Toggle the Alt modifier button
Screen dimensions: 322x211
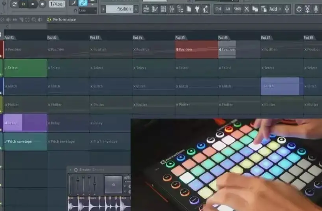(228, 9)
